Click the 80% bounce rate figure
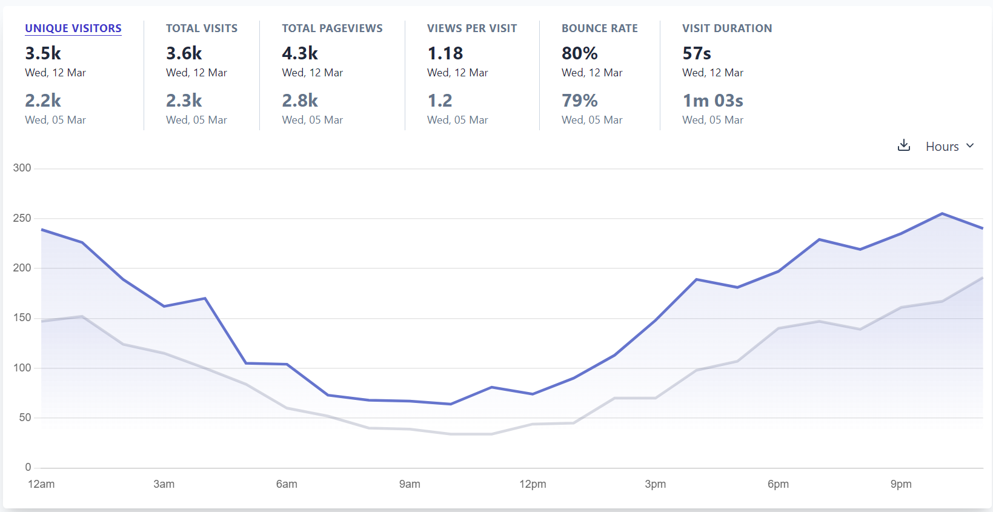Viewport: 993px width, 512px height. (x=580, y=53)
